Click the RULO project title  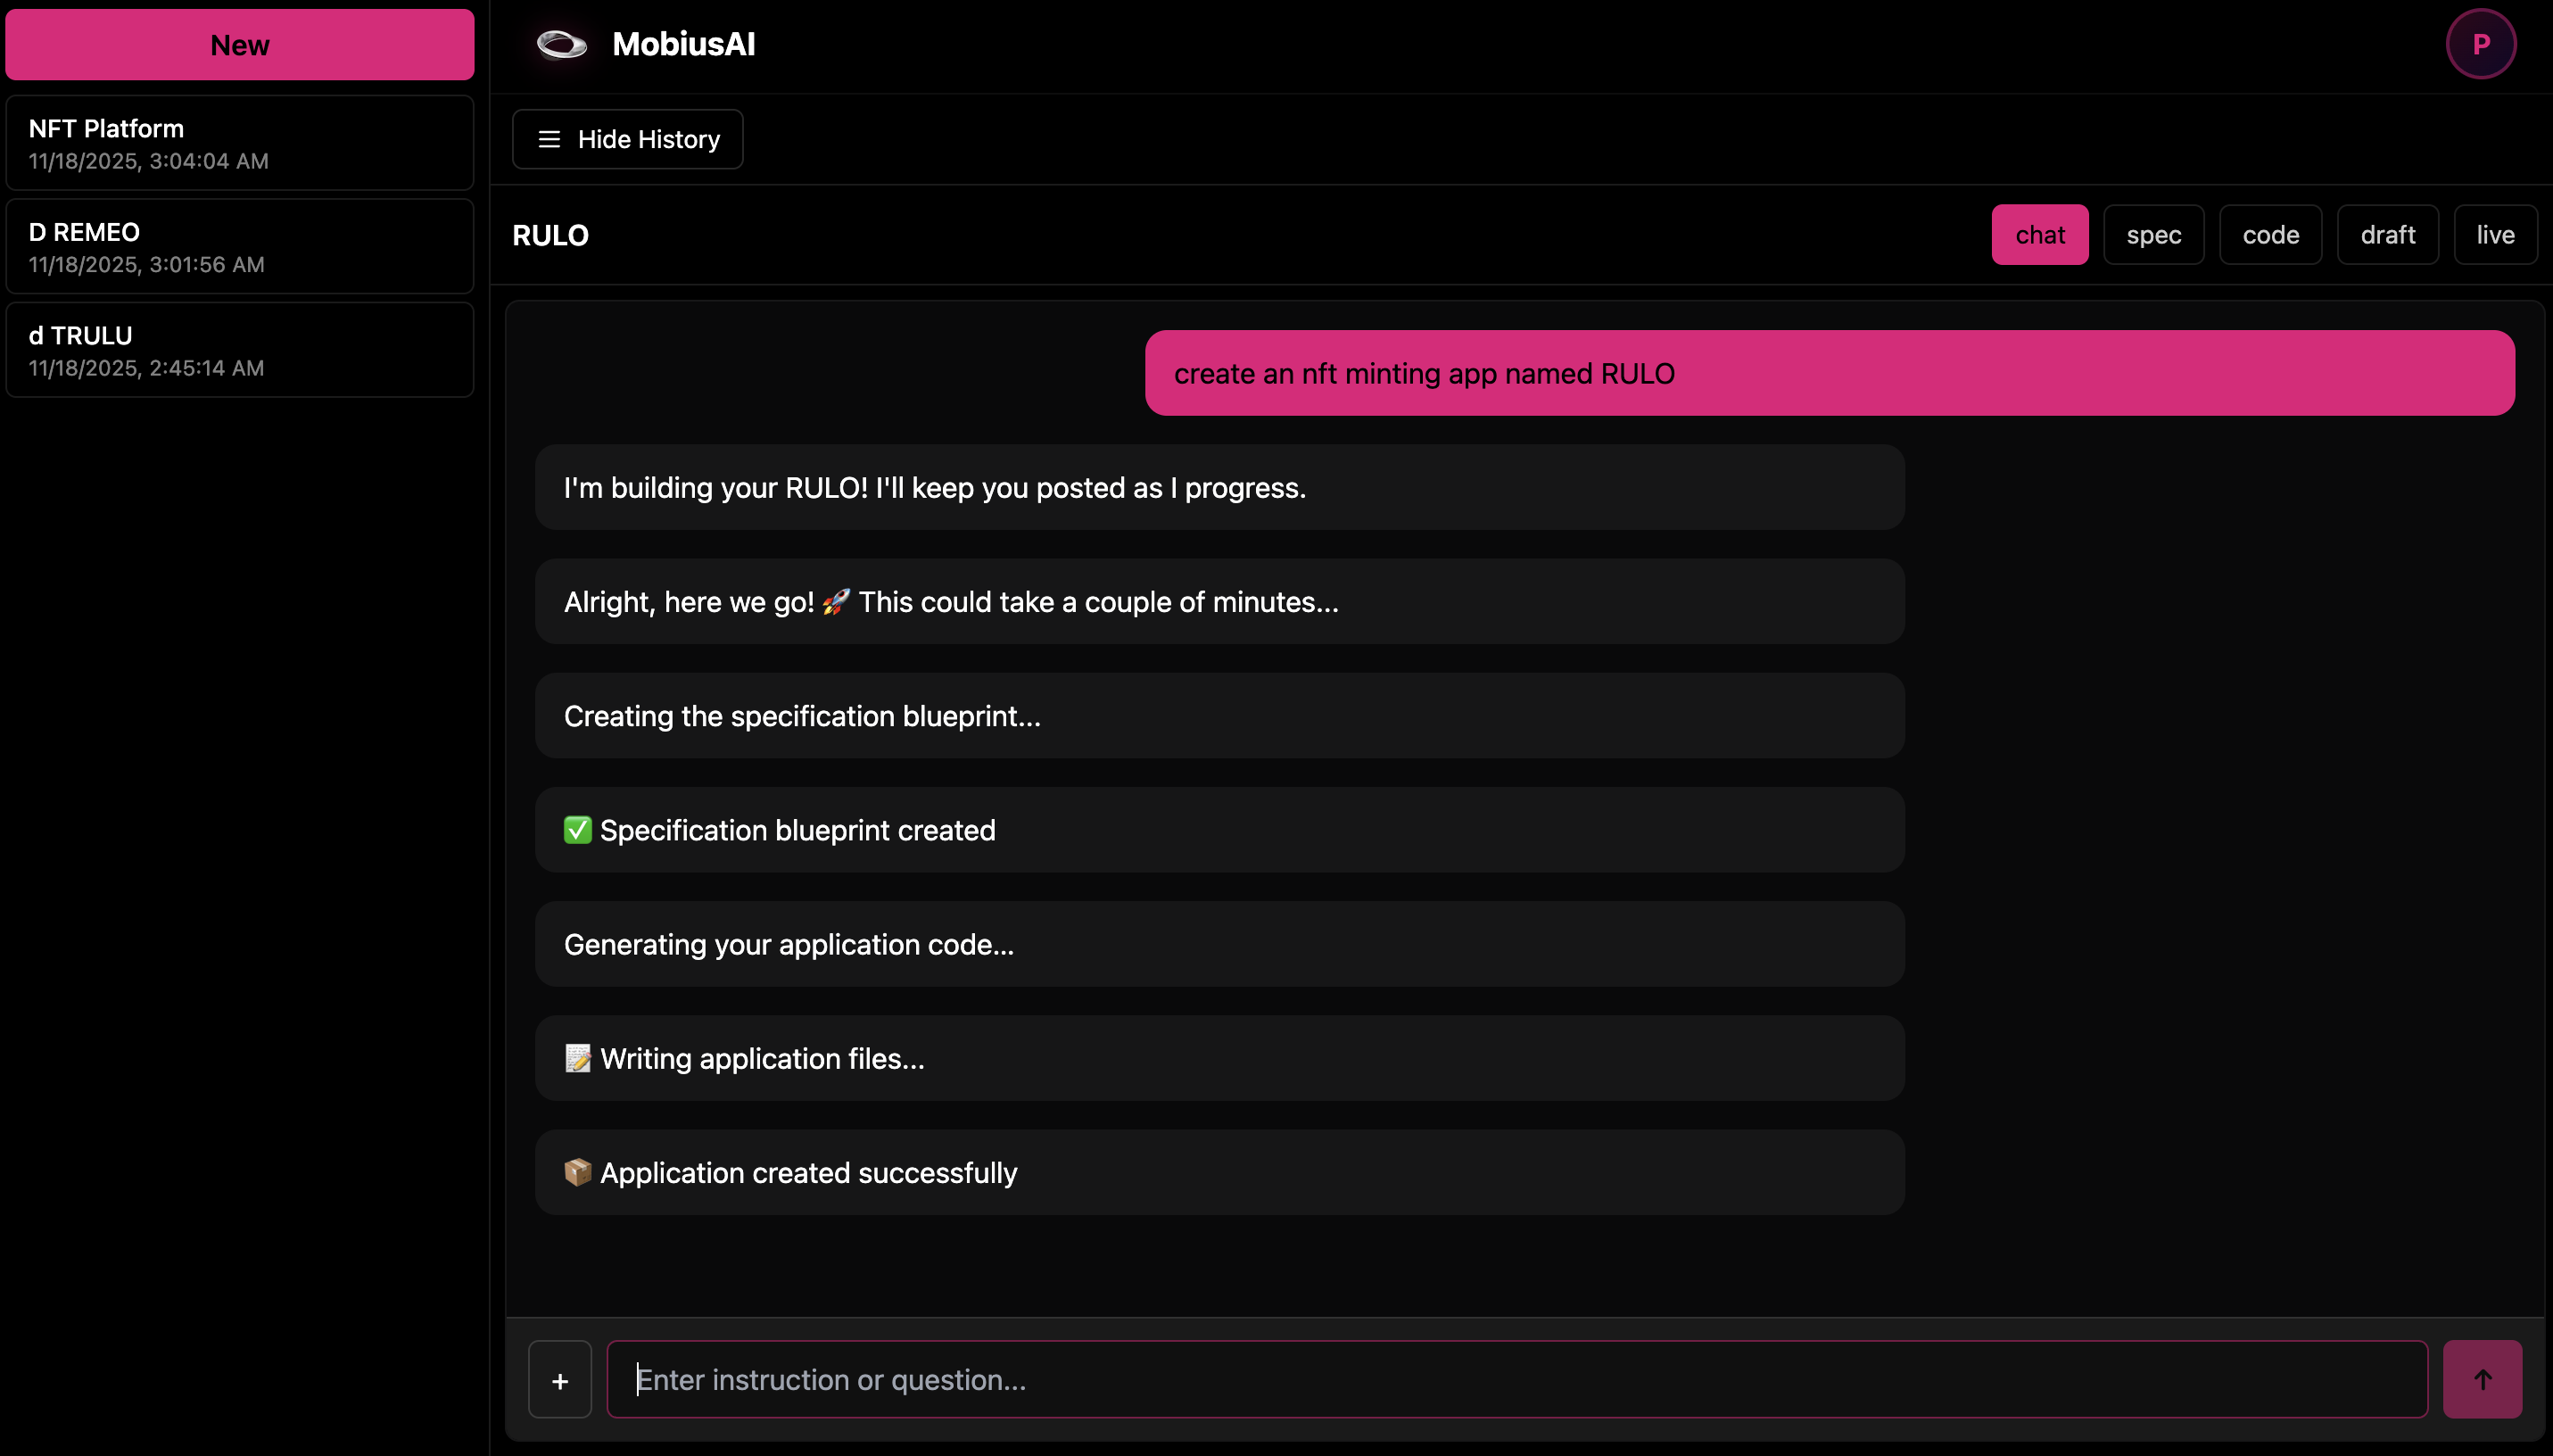550,236
